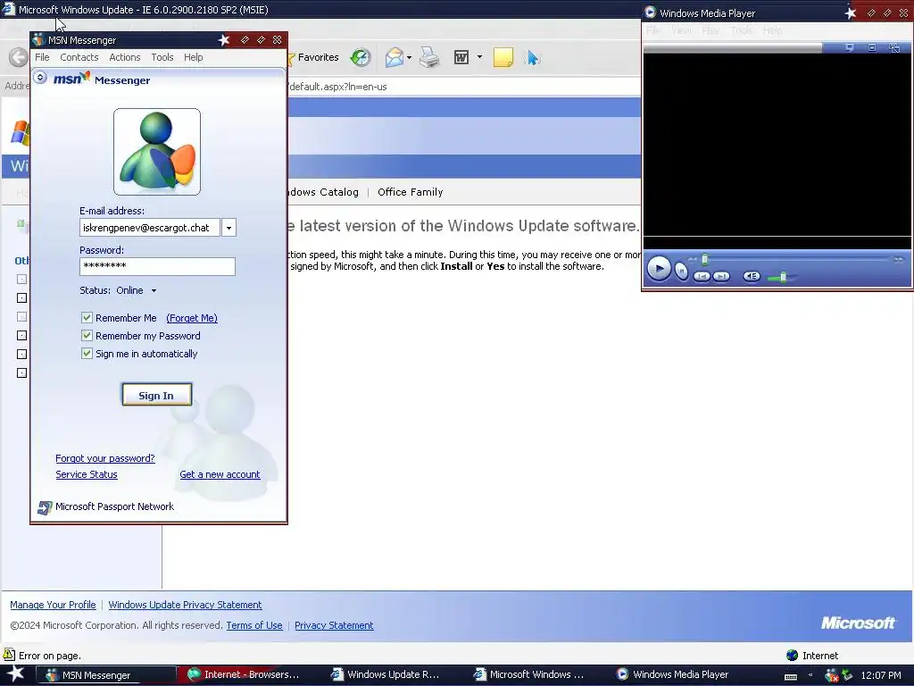Click the Internet zone globe in status bar
This screenshot has height=686, width=914.
pos(793,656)
